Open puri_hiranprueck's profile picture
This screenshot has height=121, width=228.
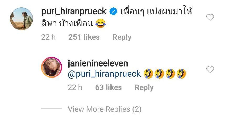pos(22,19)
